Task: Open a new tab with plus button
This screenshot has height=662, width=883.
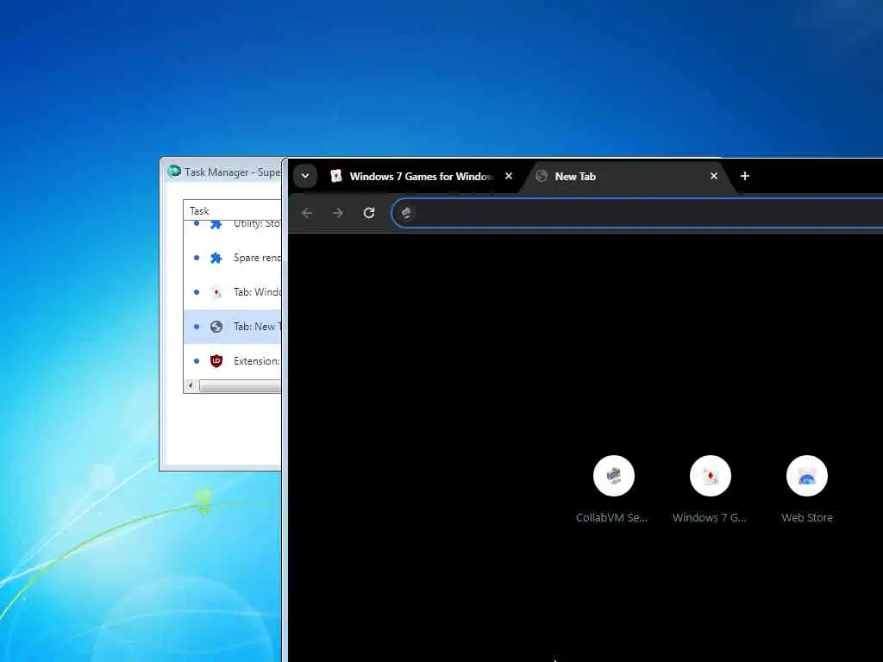Action: [744, 176]
